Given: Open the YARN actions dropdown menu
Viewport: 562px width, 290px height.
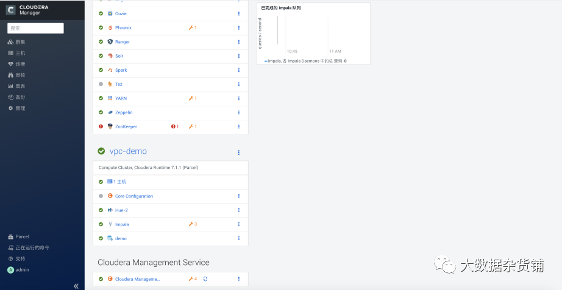Looking at the screenshot, I should [239, 98].
